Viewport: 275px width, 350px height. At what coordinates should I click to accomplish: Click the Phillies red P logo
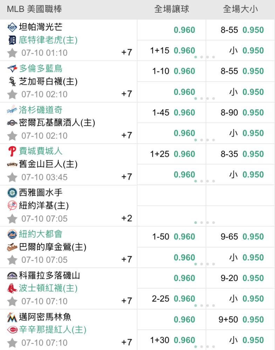pos(12,151)
